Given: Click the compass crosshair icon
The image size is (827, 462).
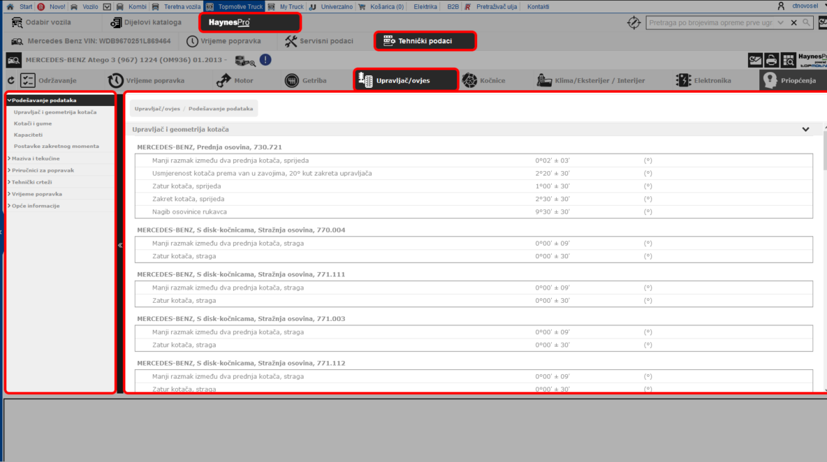Looking at the screenshot, I should tap(634, 22).
